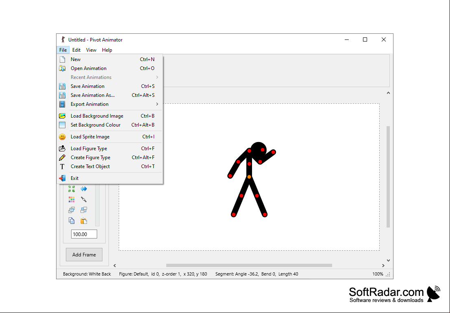
Task: Select the stickman's raised hand handle
Action: [274, 152]
